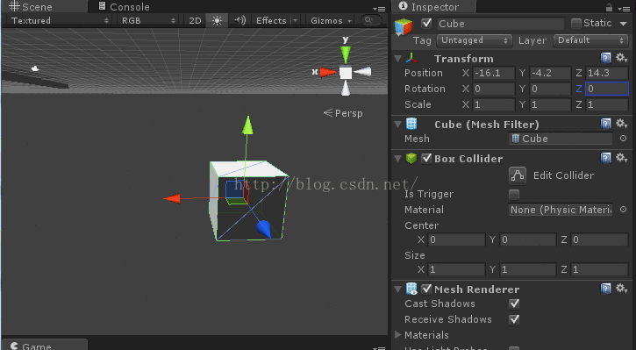Switch to the Console tab

tap(124, 7)
